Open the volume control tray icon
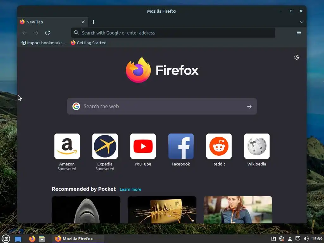This screenshot has width=324, height=243. click(306, 239)
